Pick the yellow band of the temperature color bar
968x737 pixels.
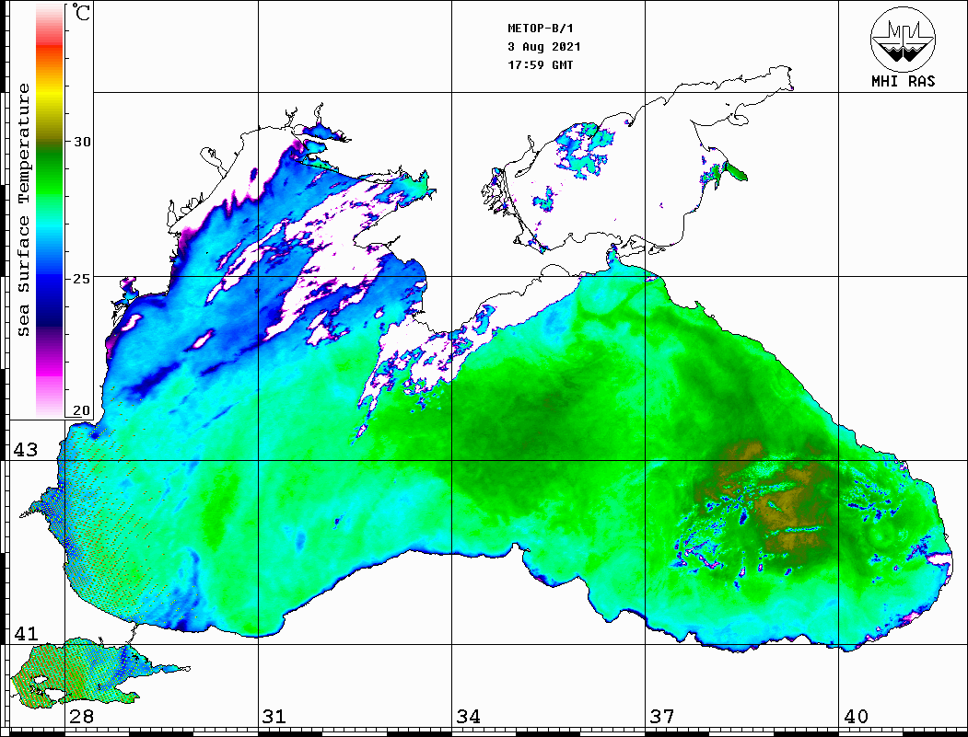[x=50, y=94]
